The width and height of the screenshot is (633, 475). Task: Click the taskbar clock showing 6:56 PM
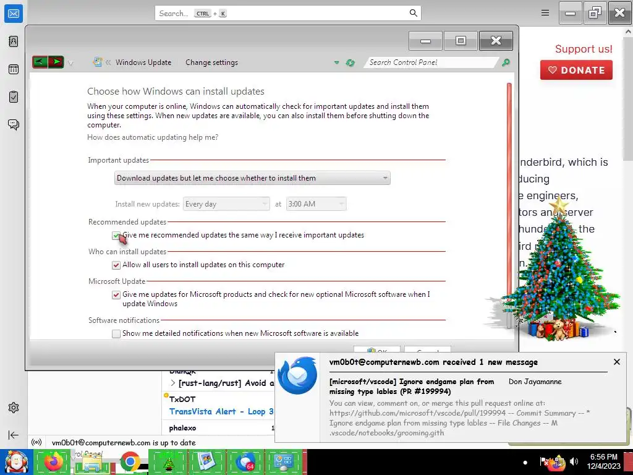(x=603, y=461)
